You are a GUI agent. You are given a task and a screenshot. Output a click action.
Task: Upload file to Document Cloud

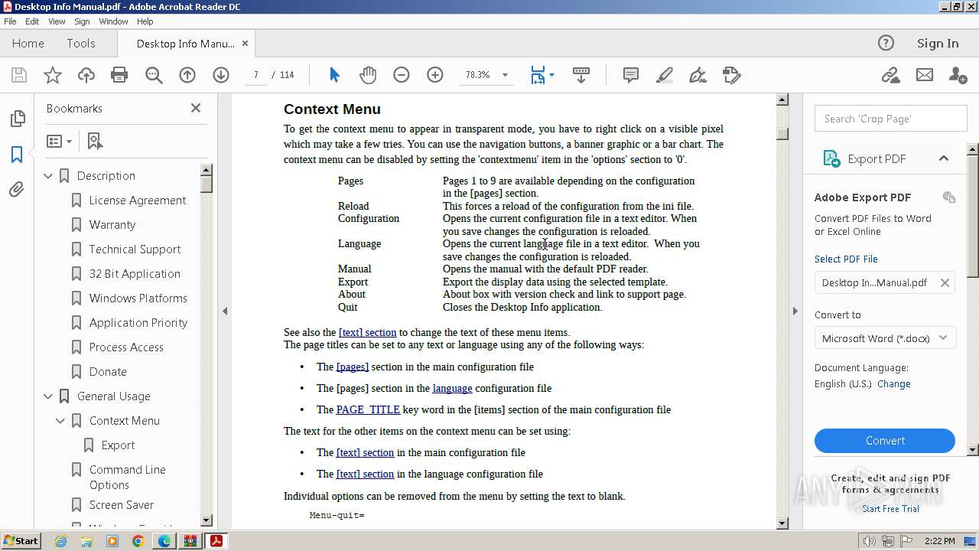86,75
